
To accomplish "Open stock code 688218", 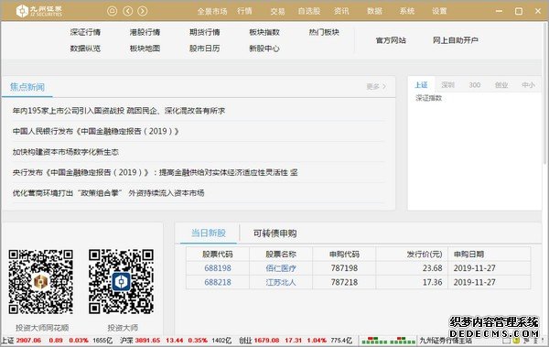I will (218, 282).
